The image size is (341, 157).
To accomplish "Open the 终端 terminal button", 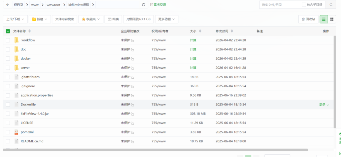I will coord(113,19).
